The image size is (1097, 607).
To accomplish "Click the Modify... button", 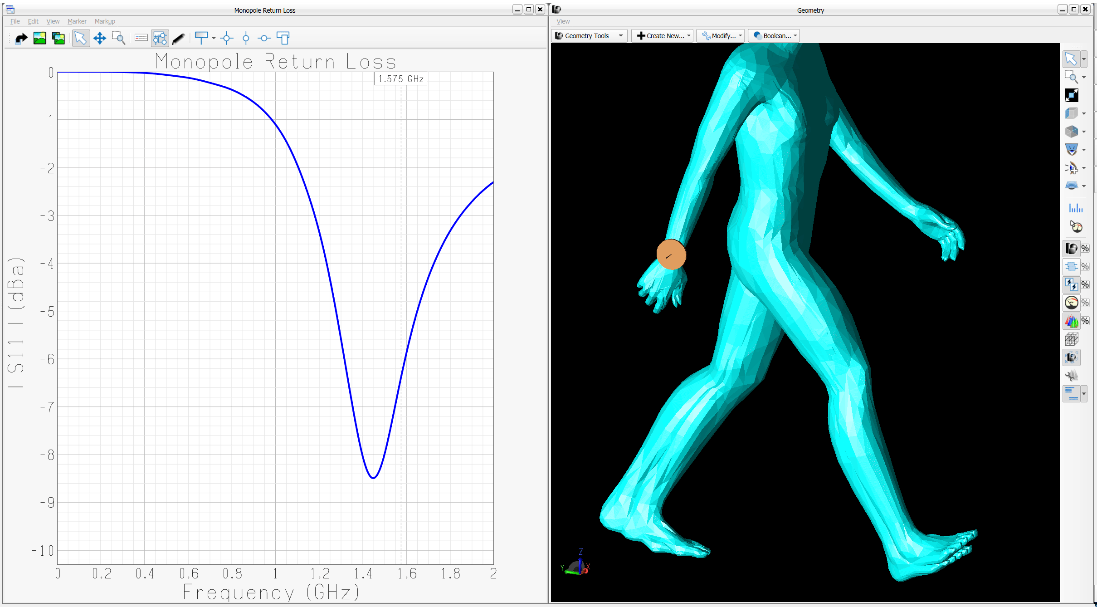I will pyautogui.click(x=721, y=36).
